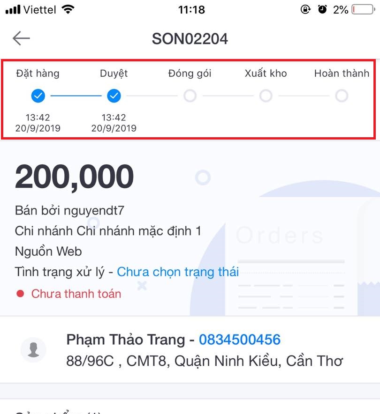
Task: Tap the customer avatar icon
Action: pyautogui.click(x=33, y=350)
